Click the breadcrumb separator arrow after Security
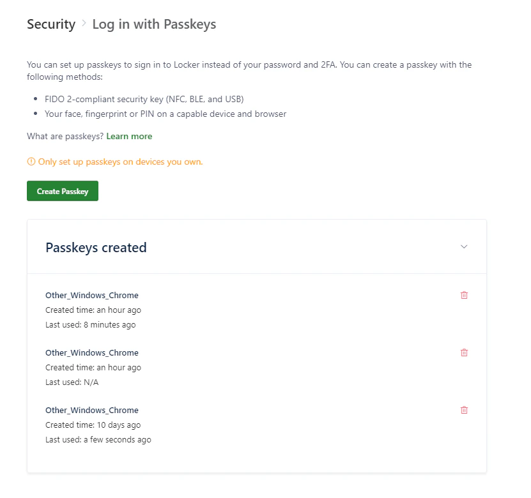 (82, 24)
